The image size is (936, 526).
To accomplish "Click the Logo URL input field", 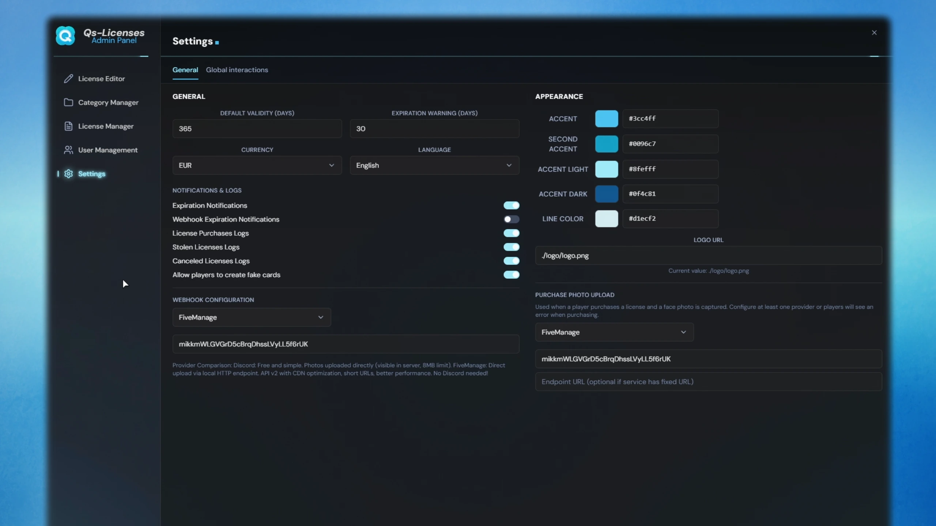I will point(709,255).
